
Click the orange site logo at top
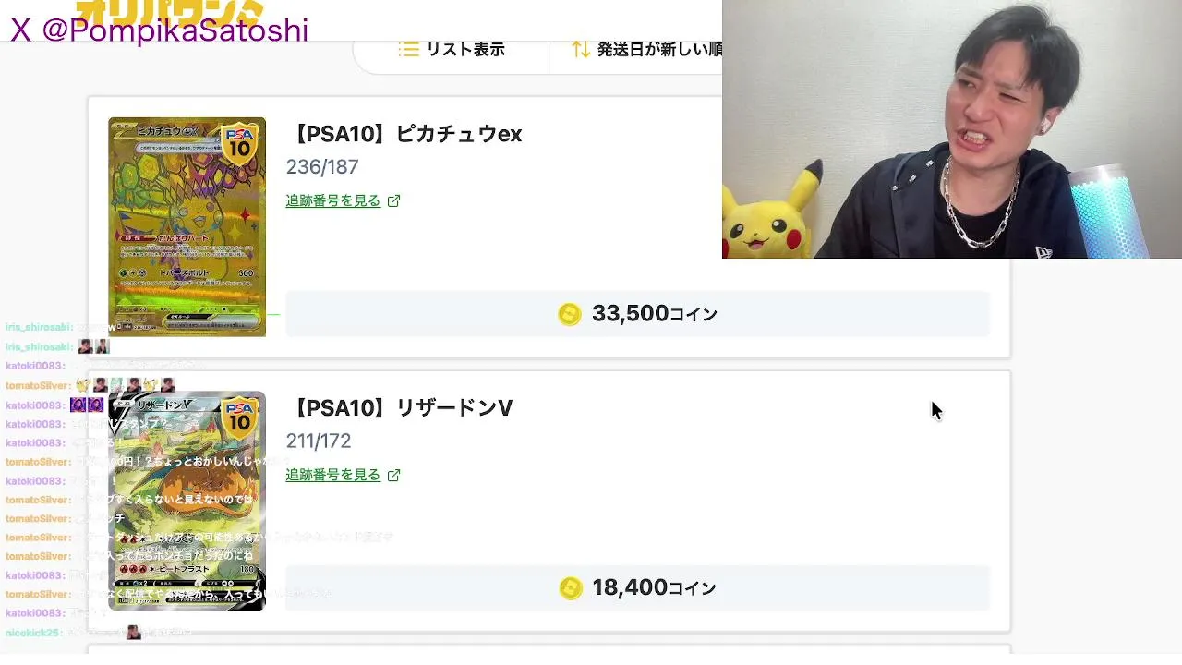170,9
